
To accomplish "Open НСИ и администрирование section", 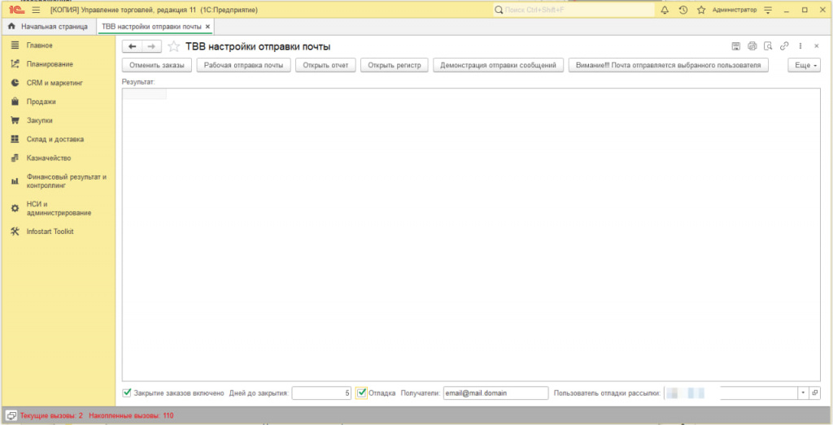I will [59, 209].
